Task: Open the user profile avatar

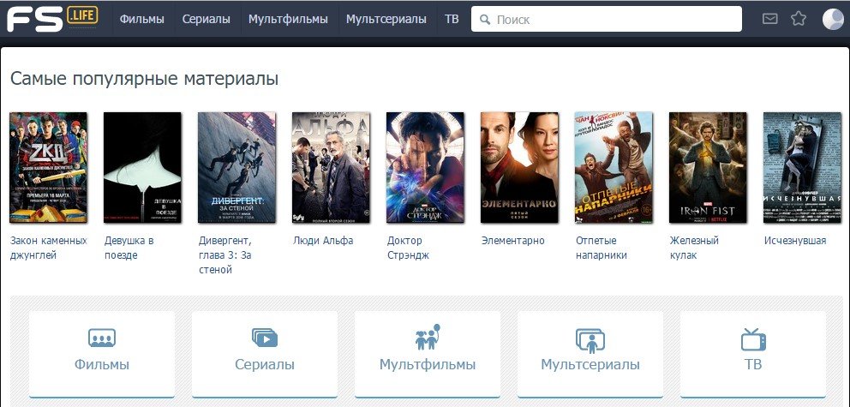Action: (833, 19)
